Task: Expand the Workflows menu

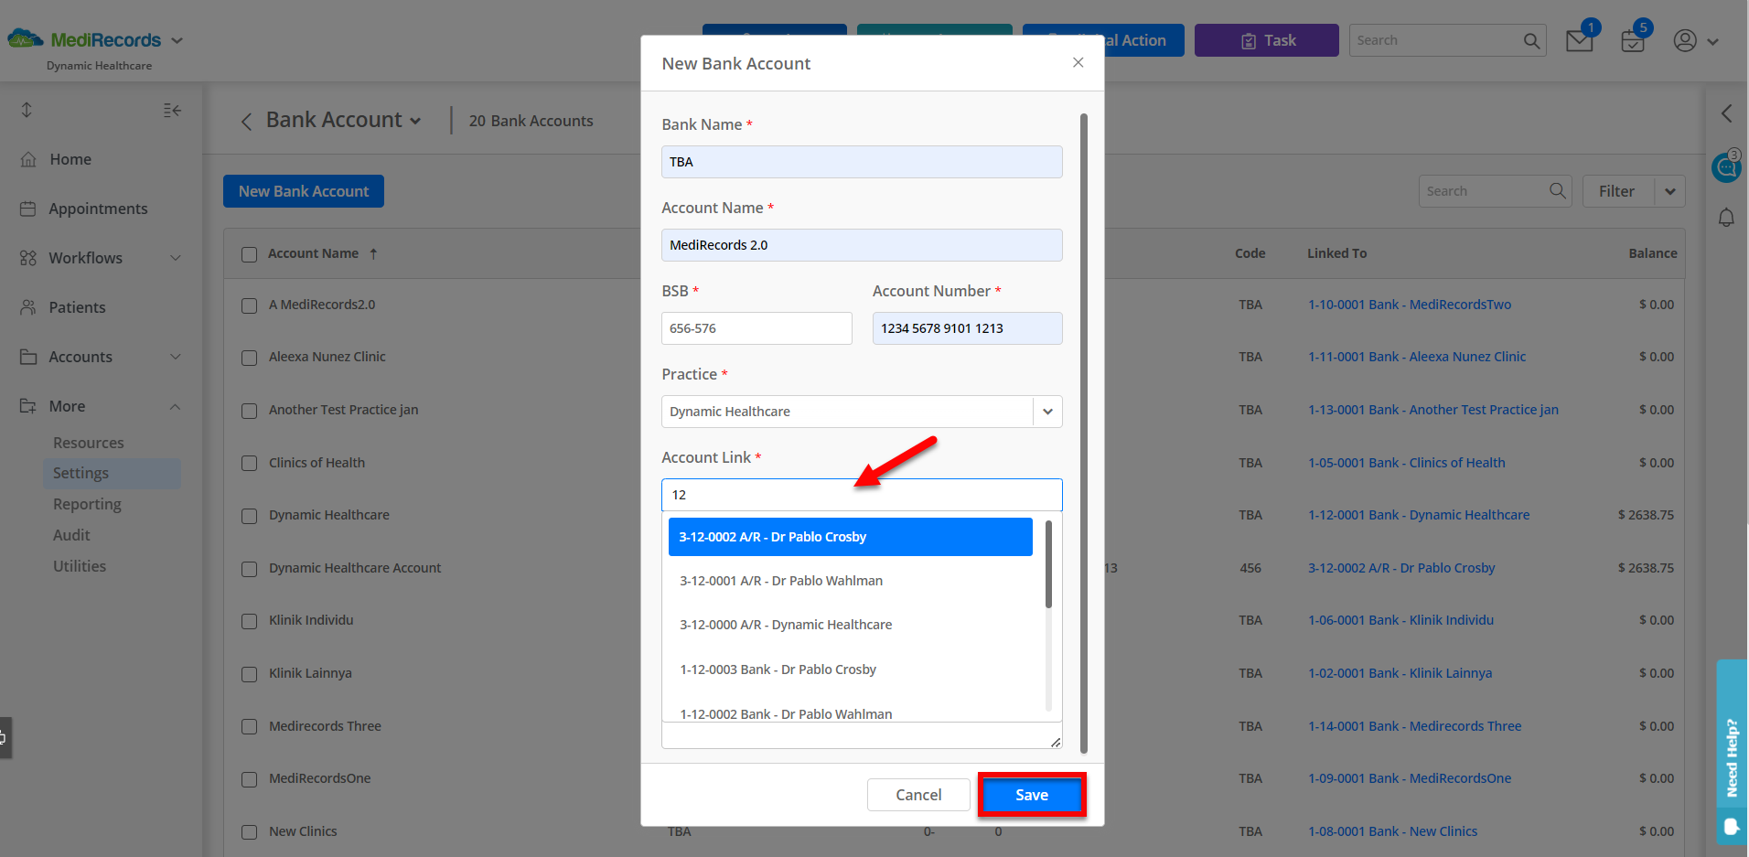Action: pyautogui.click(x=176, y=258)
